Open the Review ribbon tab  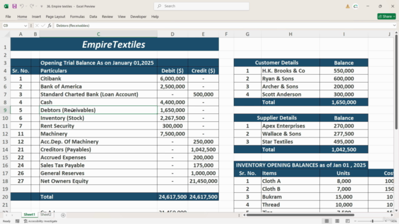[x=107, y=17]
